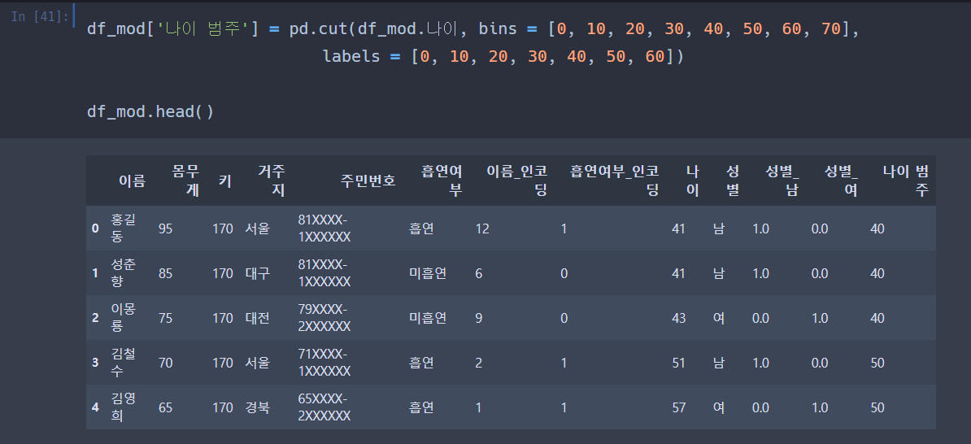Click ID number 71XXXX-1XXXXXX

pos(324,362)
